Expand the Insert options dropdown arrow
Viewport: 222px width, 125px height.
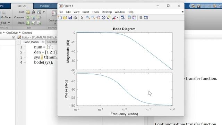[x=44, y=12]
